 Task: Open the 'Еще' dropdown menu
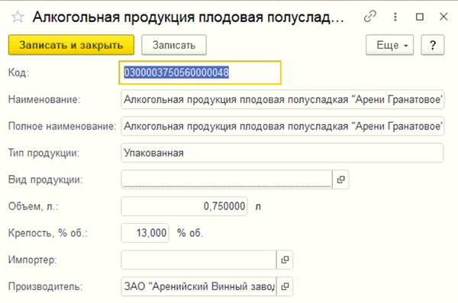click(x=389, y=45)
